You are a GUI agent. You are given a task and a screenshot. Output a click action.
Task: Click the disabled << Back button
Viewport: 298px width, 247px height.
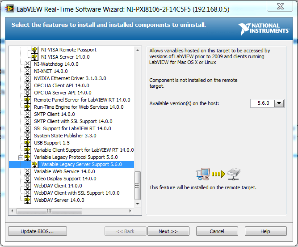pyautogui.click(x=126, y=231)
